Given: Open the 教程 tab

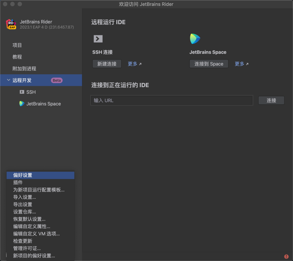Looking at the screenshot, I should (41, 57).
